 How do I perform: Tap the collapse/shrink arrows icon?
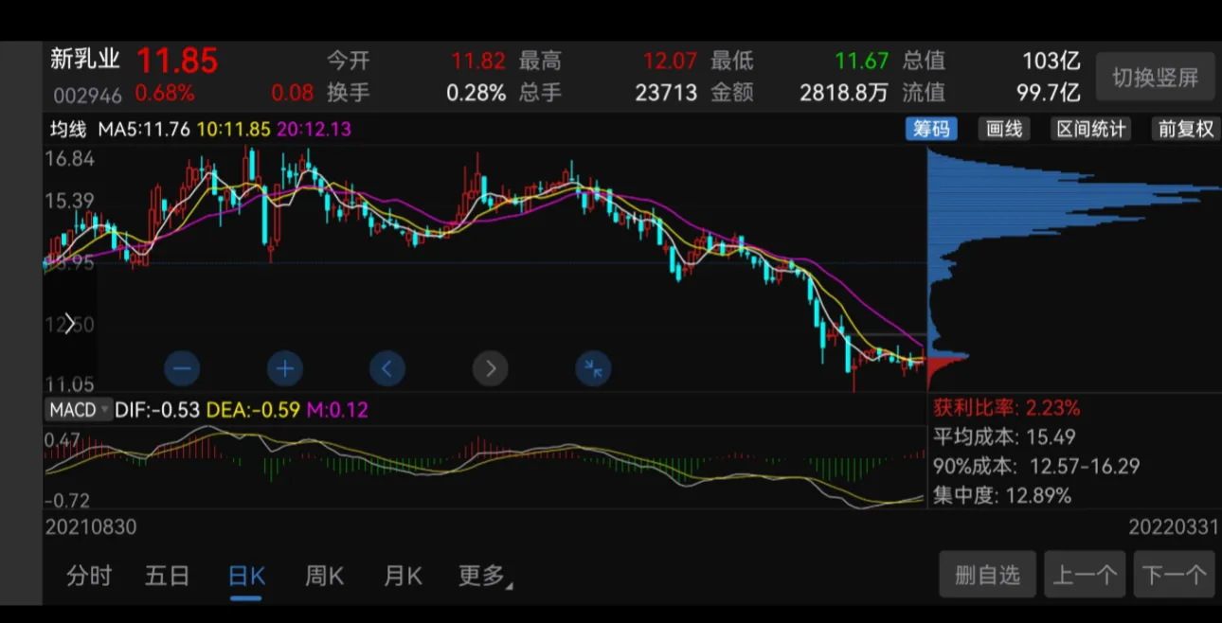(x=593, y=368)
